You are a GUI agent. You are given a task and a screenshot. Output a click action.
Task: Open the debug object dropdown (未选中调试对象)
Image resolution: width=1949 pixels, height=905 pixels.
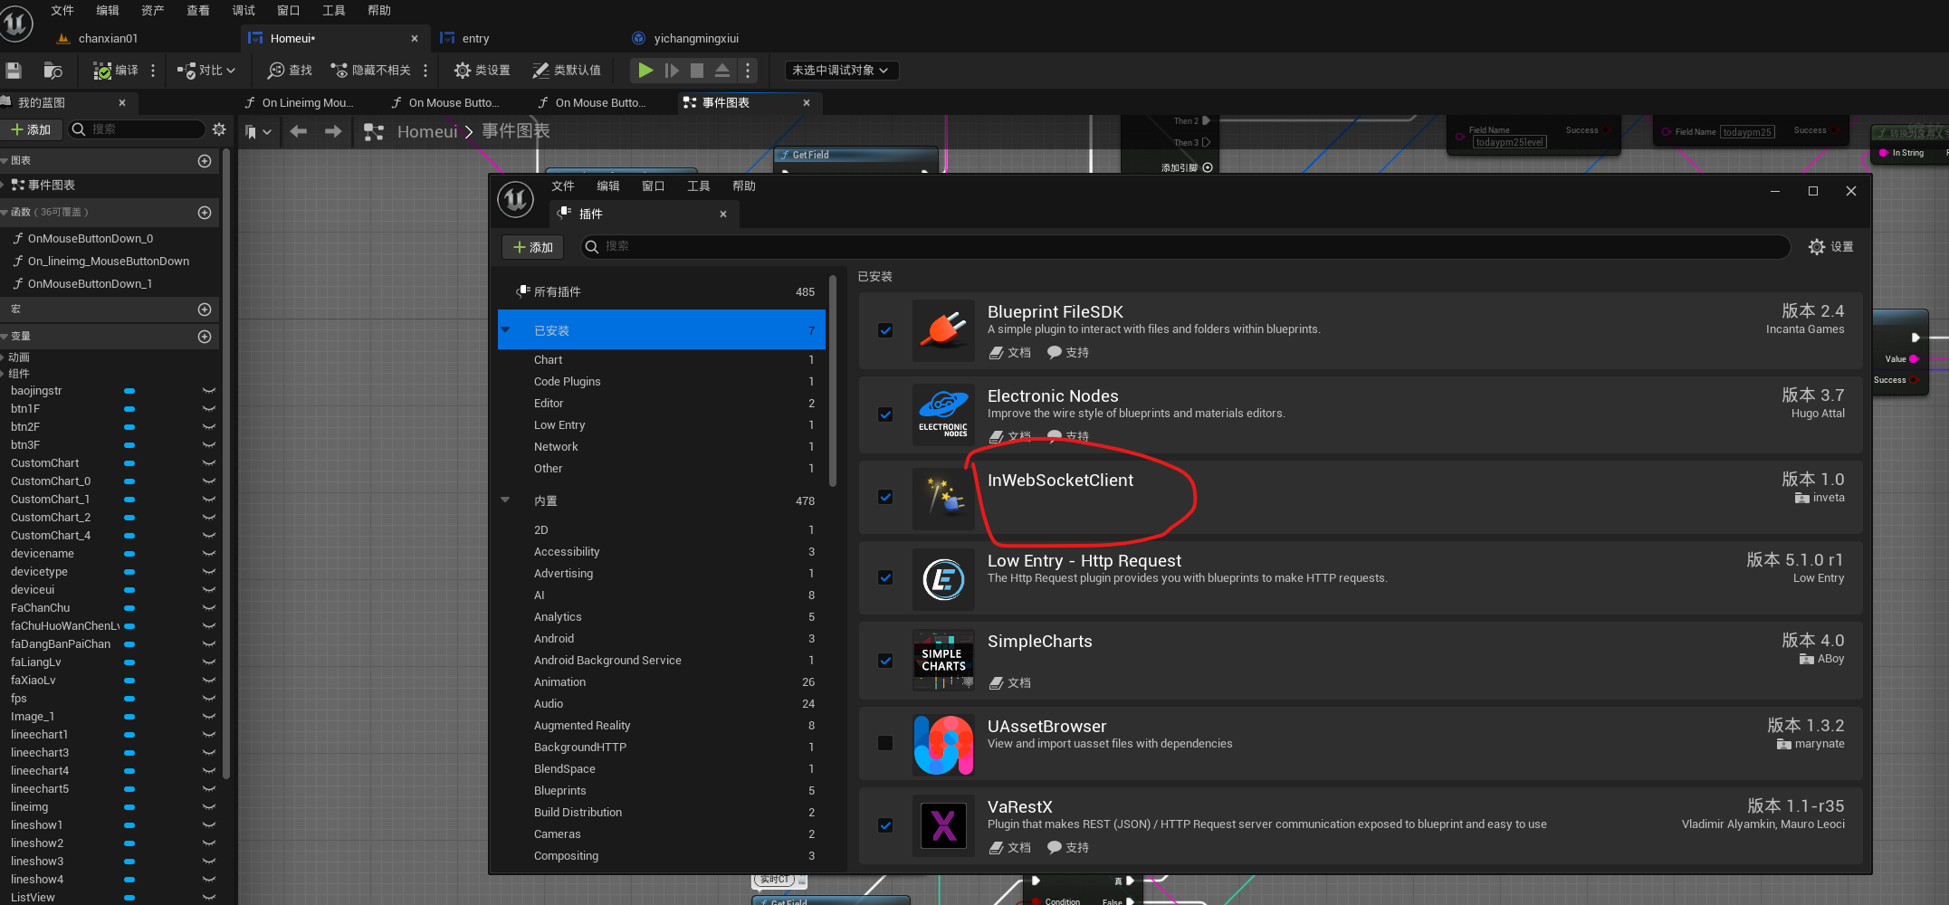[841, 71]
